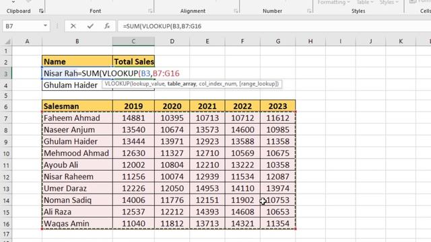
Task: Click the Total Sales header cell
Action: pyautogui.click(x=133, y=61)
